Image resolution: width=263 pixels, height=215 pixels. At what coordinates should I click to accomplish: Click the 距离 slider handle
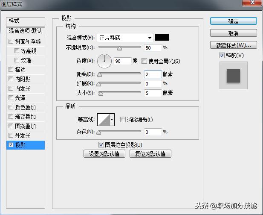(99, 75)
